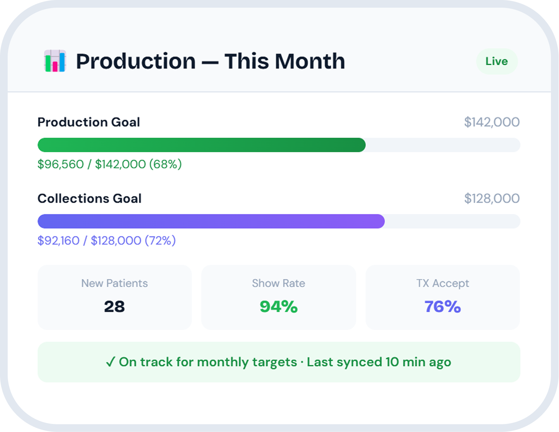
Task: Click the 28 new patients value
Action: click(x=114, y=307)
